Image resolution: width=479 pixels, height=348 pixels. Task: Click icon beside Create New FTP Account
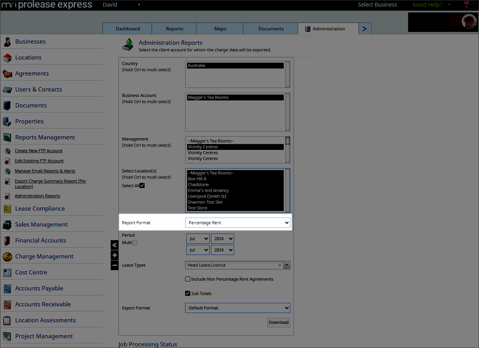(x=7, y=151)
